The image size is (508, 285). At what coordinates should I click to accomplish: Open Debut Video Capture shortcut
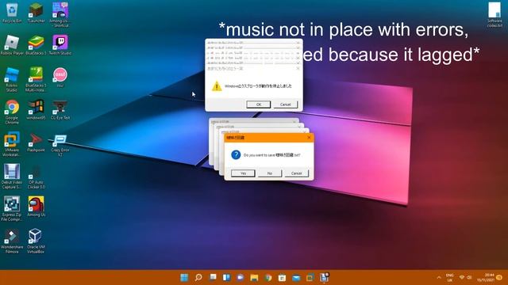pos(12,177)
